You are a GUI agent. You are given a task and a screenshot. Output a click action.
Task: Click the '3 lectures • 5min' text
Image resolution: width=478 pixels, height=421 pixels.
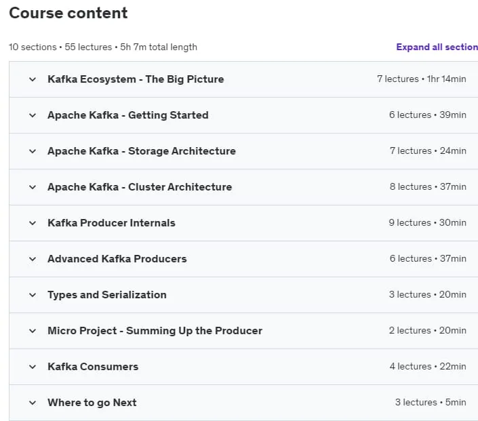point(431,402)
